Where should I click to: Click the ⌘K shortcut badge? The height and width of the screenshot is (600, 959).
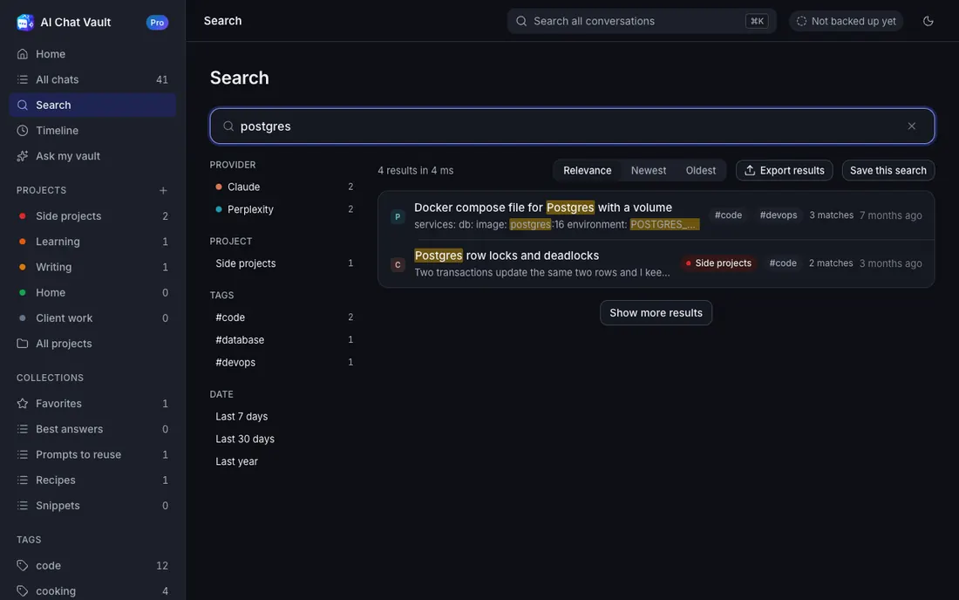point(757,21)
